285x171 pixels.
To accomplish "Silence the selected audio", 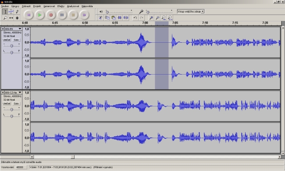I will pos(126,18).
